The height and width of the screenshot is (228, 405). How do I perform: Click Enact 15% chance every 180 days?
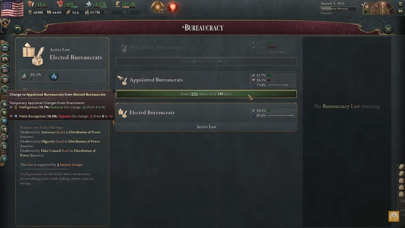pos(206,94)
